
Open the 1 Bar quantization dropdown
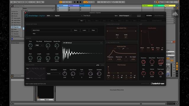pyautogui.click(x=41, y=2)
